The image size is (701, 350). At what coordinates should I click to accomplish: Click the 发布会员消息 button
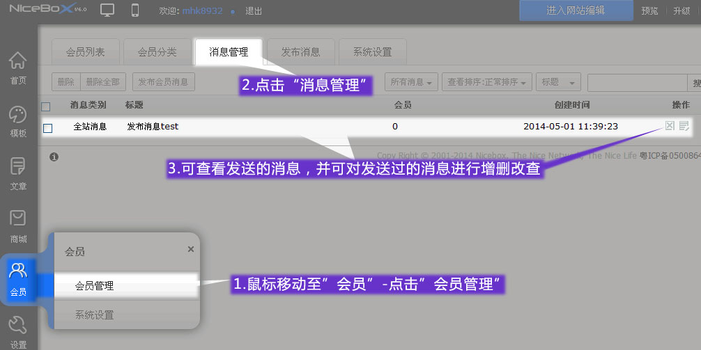[x=163, y=82]
